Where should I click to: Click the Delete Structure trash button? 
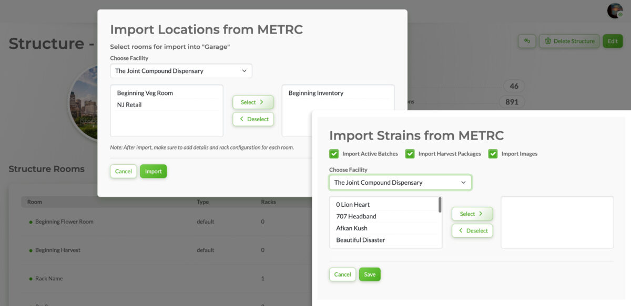(569, 41)
